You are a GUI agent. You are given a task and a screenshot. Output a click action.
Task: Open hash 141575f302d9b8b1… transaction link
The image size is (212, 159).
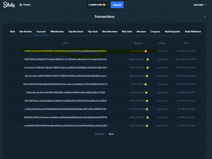click(65, 59)
